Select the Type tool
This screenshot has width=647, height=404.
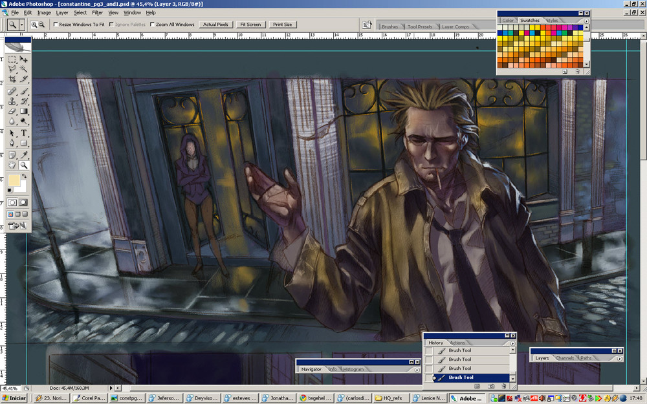click(x=24, y=133)
